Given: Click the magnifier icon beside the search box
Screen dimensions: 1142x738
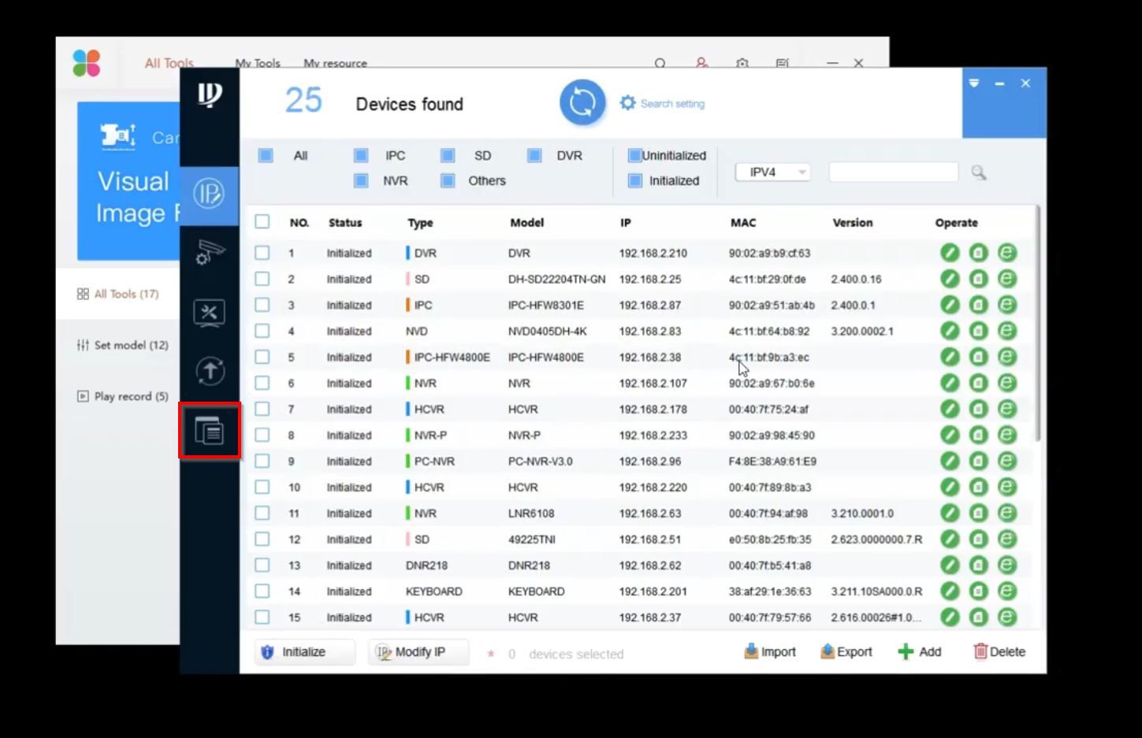Looking at the screenshot, I should pyautogui.click(x=979, y=172).
